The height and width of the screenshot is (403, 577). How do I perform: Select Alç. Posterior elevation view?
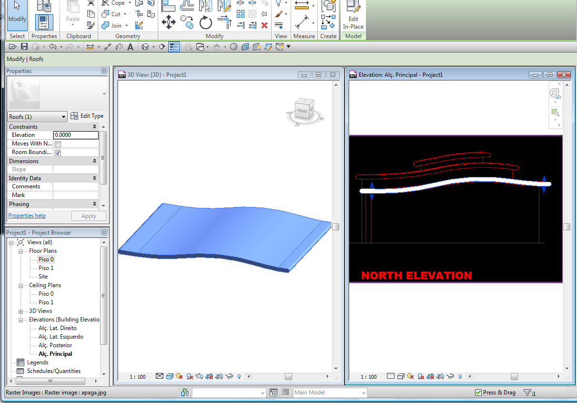coord(55,345)
